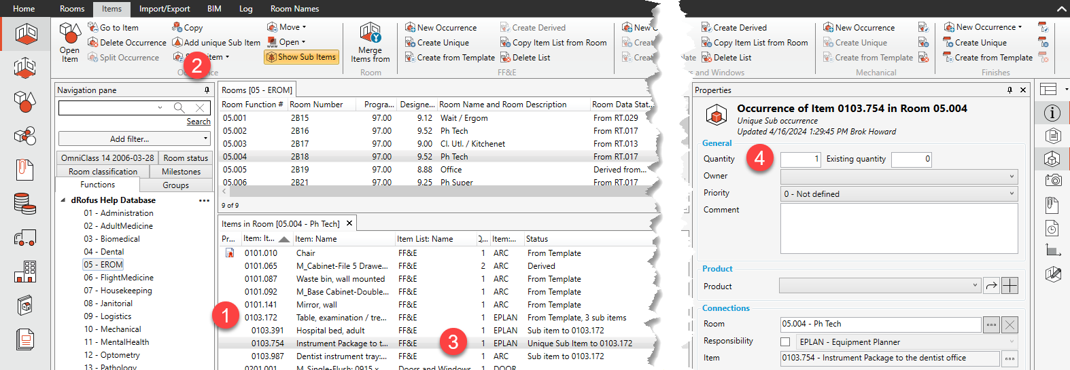
Task: Open the camera images panel icon
Action: pyautogui.click(x=1053, y=180)
